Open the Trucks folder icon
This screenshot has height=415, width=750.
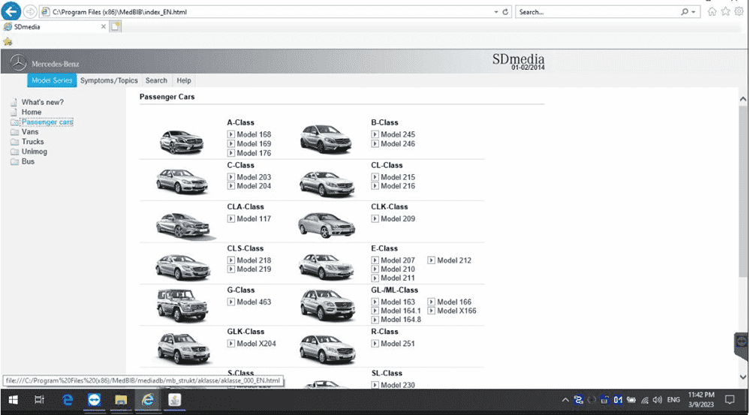tap(14, 142)
